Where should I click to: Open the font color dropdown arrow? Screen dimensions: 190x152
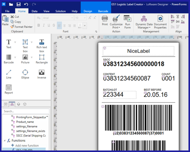(85, 25)
